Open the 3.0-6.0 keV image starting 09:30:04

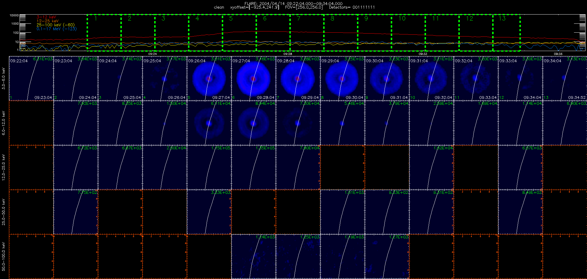click(387, 78)
